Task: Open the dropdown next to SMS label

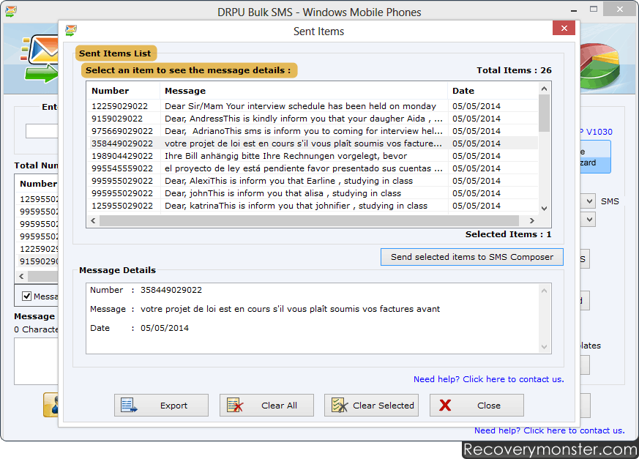Action: [589, 201]
